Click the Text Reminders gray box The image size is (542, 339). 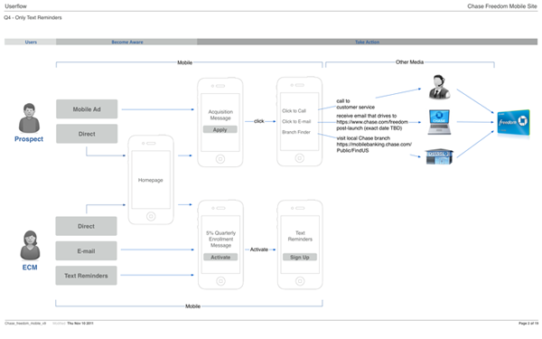pos(86,276)
